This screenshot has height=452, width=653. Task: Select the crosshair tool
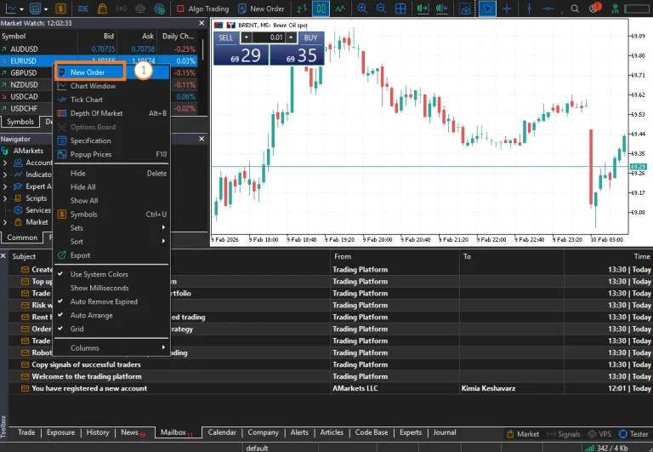click(x=507, y=9)
